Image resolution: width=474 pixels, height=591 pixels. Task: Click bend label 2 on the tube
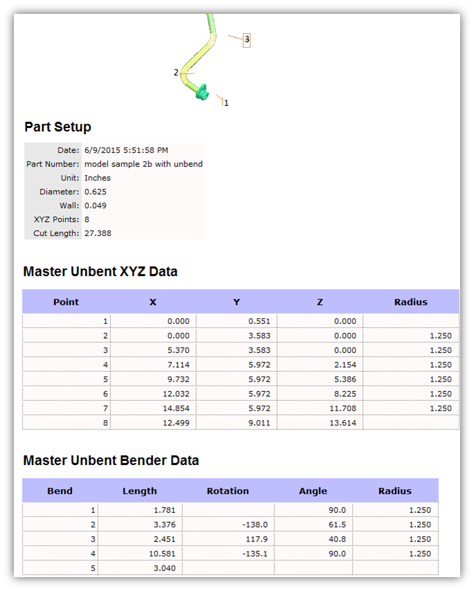[177, 72]
